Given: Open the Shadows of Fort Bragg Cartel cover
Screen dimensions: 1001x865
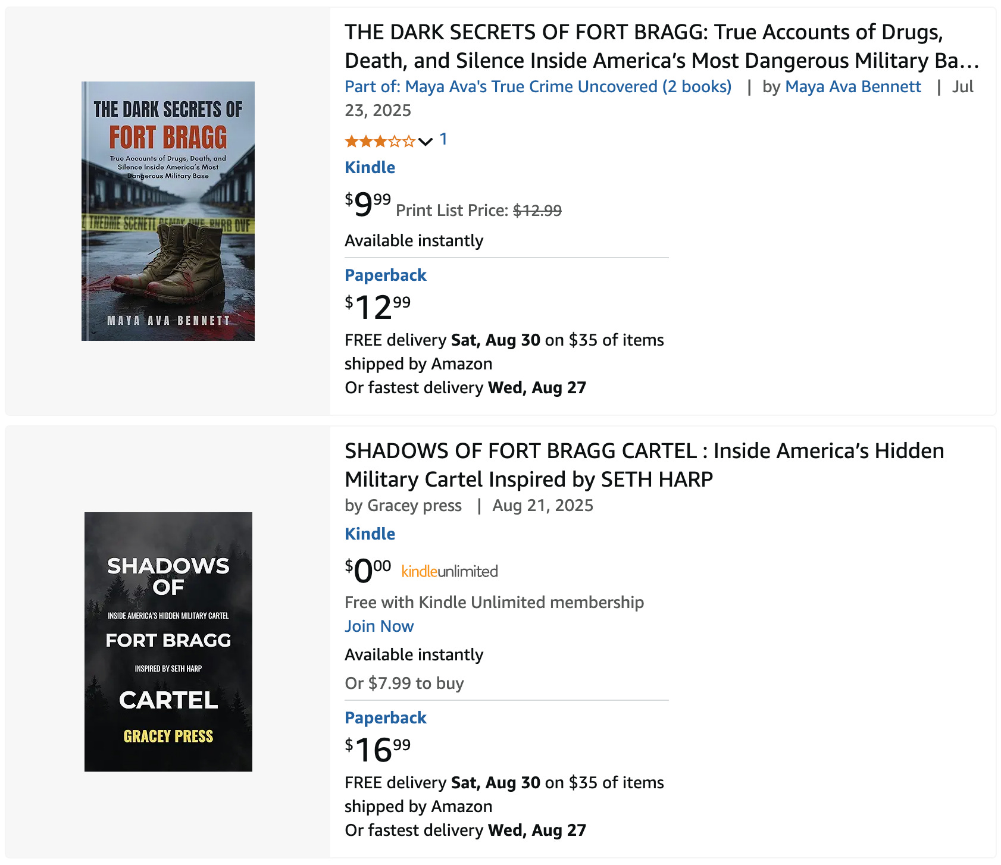Looking at the screenshot, I should coord(168,641).
